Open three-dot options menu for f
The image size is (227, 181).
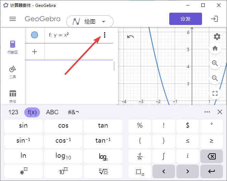pyautogui.click(x=105, y=35)
